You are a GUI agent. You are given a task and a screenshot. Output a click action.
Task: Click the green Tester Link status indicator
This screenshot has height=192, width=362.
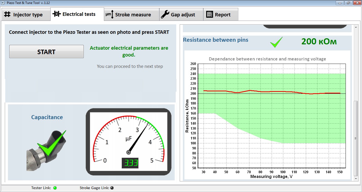tap(55, 188)
